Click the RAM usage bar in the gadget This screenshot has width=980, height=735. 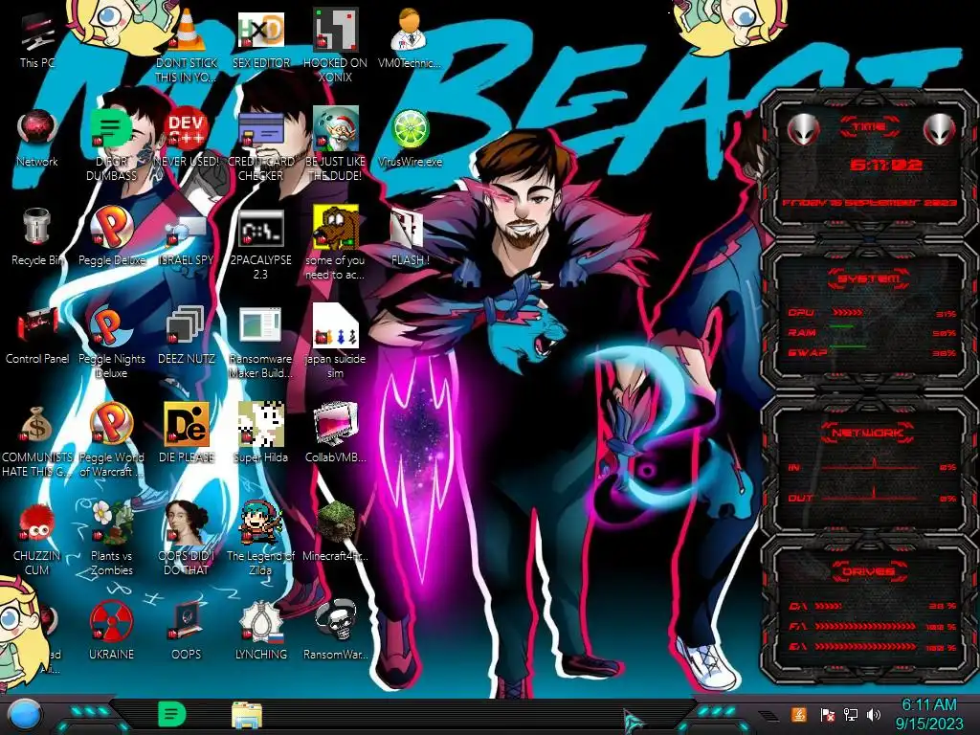pos(842,326)
